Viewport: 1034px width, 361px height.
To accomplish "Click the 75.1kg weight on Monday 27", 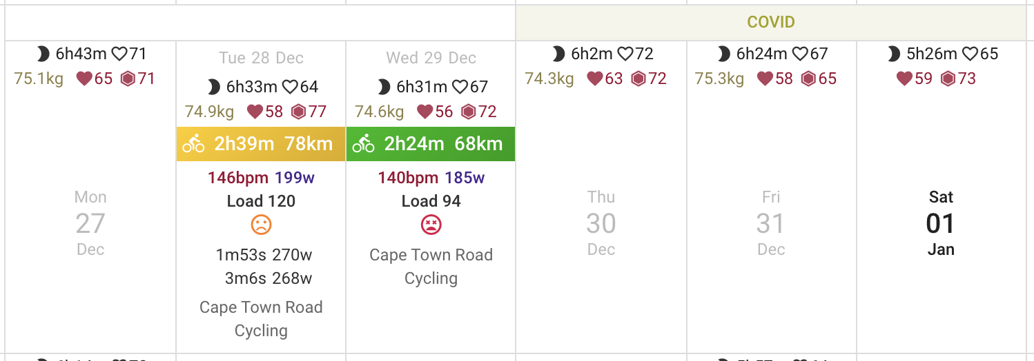I will (39, 79).
